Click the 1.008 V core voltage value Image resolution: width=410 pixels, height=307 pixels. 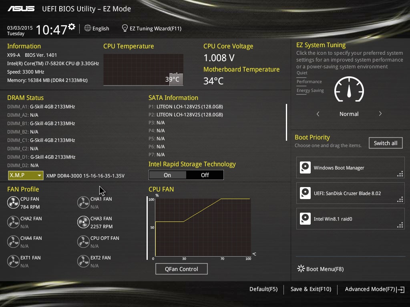point(219,58)
